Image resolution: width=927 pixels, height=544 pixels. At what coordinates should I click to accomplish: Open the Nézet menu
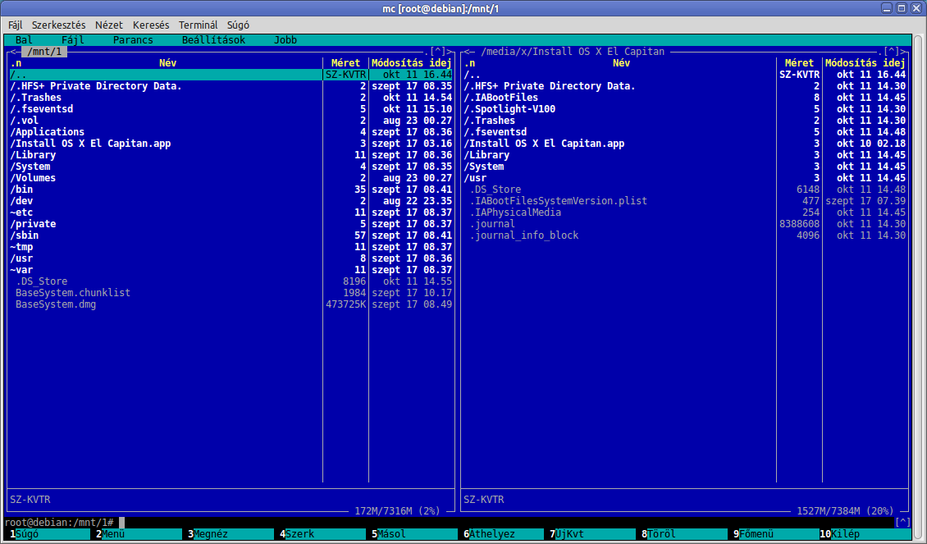point(109,25)
